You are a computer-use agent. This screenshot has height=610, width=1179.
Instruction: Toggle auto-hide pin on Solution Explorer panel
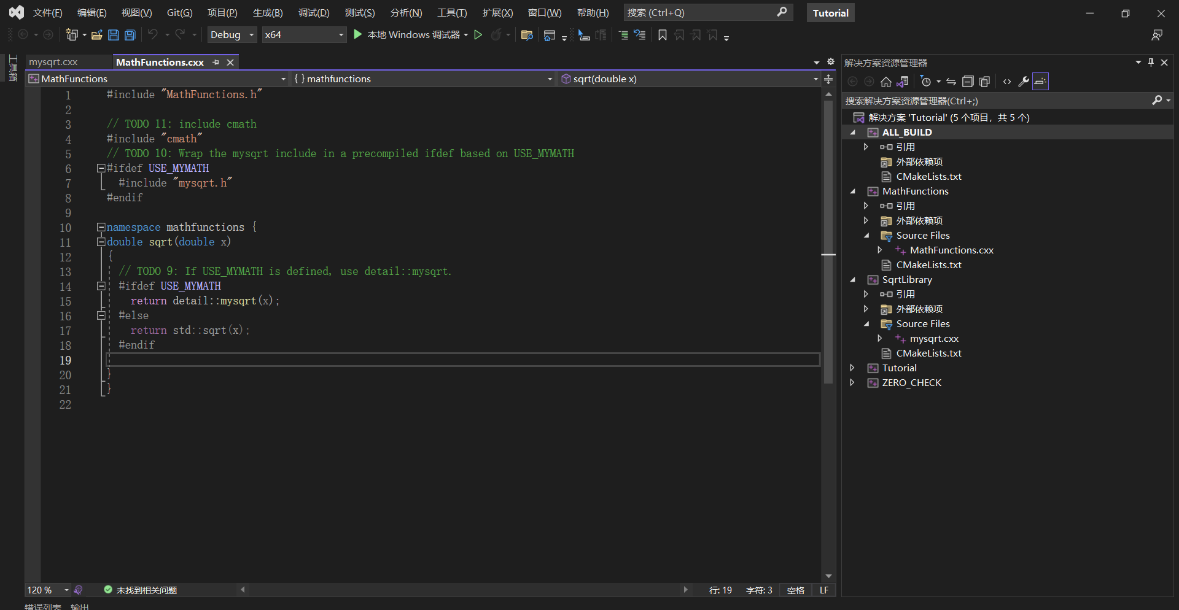tap(1151, 62)
